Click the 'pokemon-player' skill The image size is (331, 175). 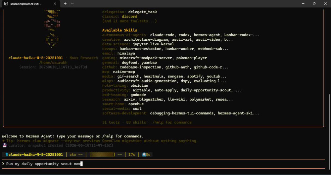192,58
